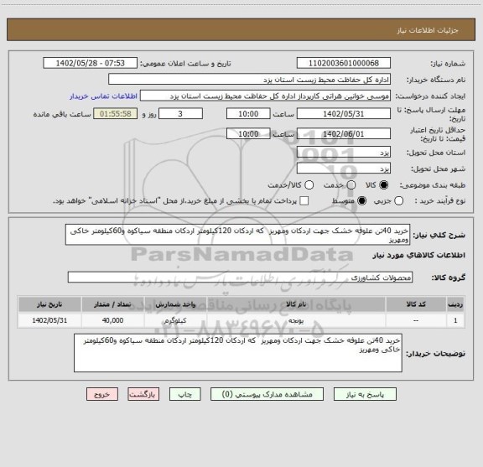Click the بازگشت back button

click(x=143, y=394)
